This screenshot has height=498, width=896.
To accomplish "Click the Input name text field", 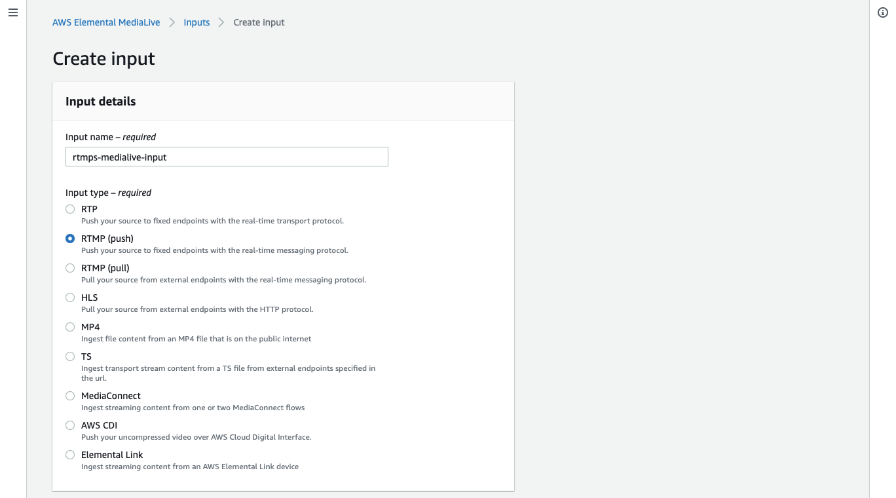I will (x=227, y=157).
